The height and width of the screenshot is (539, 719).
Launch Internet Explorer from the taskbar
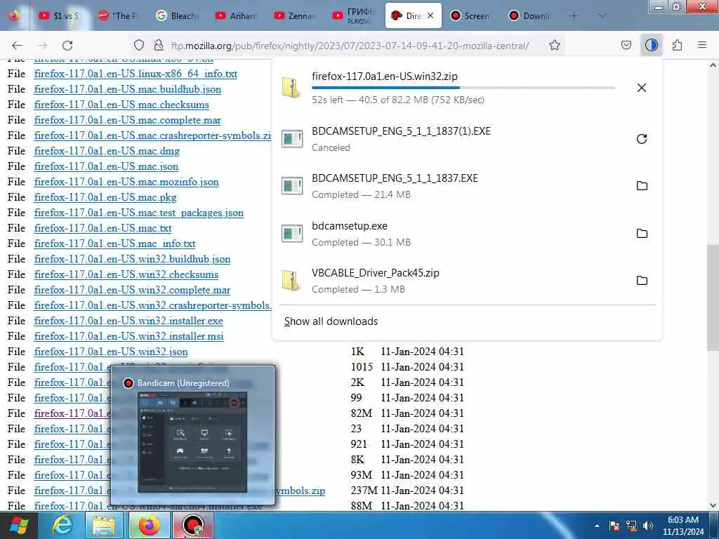pyautogui.click(x=62, y=525)
